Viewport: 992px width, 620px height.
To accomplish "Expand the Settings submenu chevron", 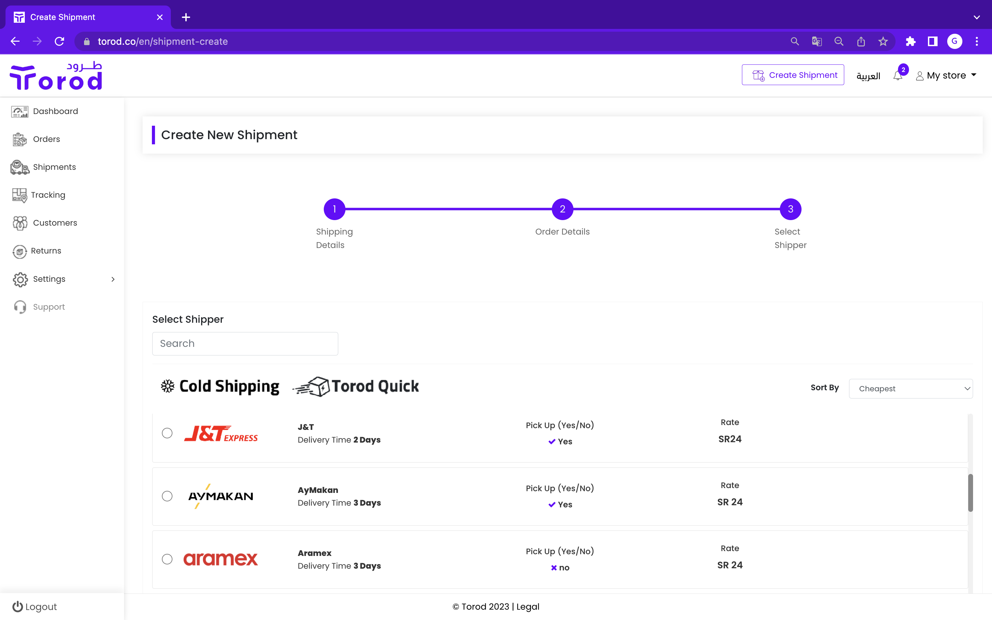I will (113, 279).
